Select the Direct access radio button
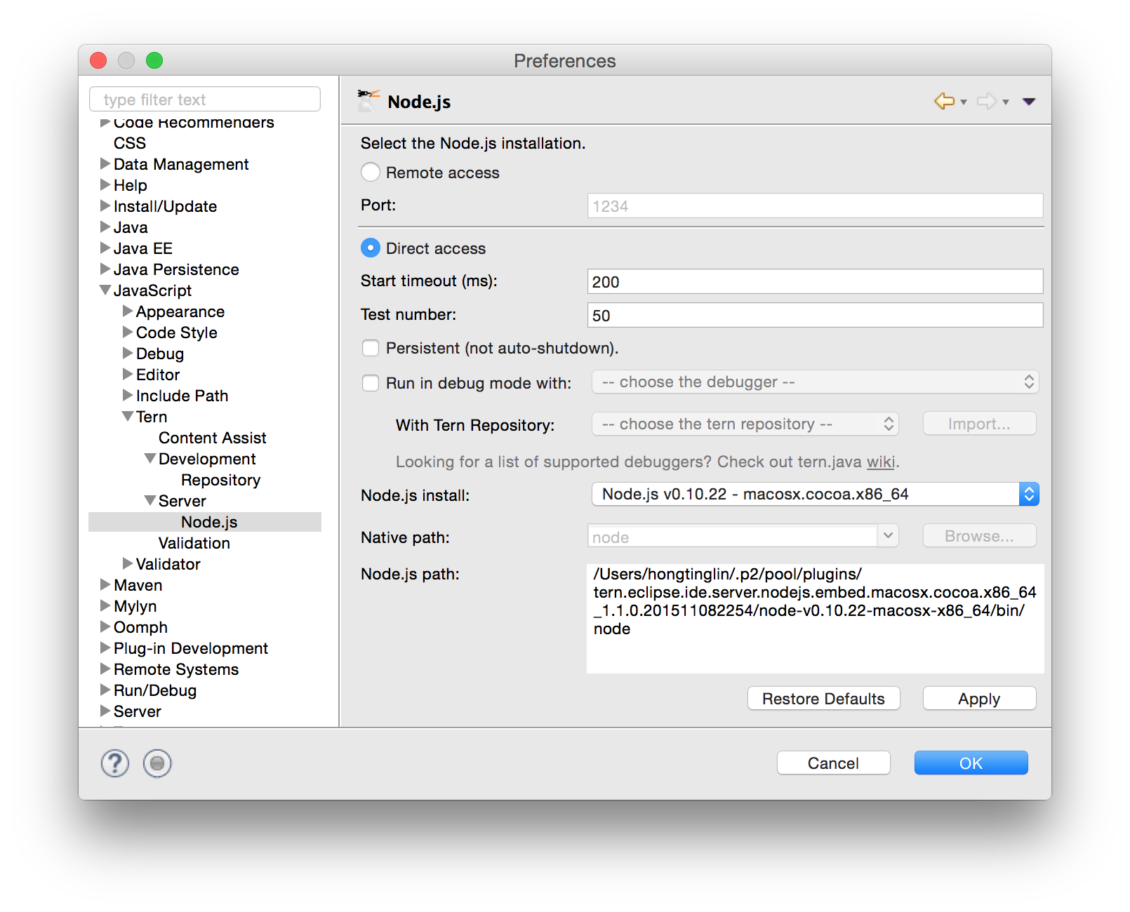The height and width of the screenshot is (912, 1130). tap(371, 248)
